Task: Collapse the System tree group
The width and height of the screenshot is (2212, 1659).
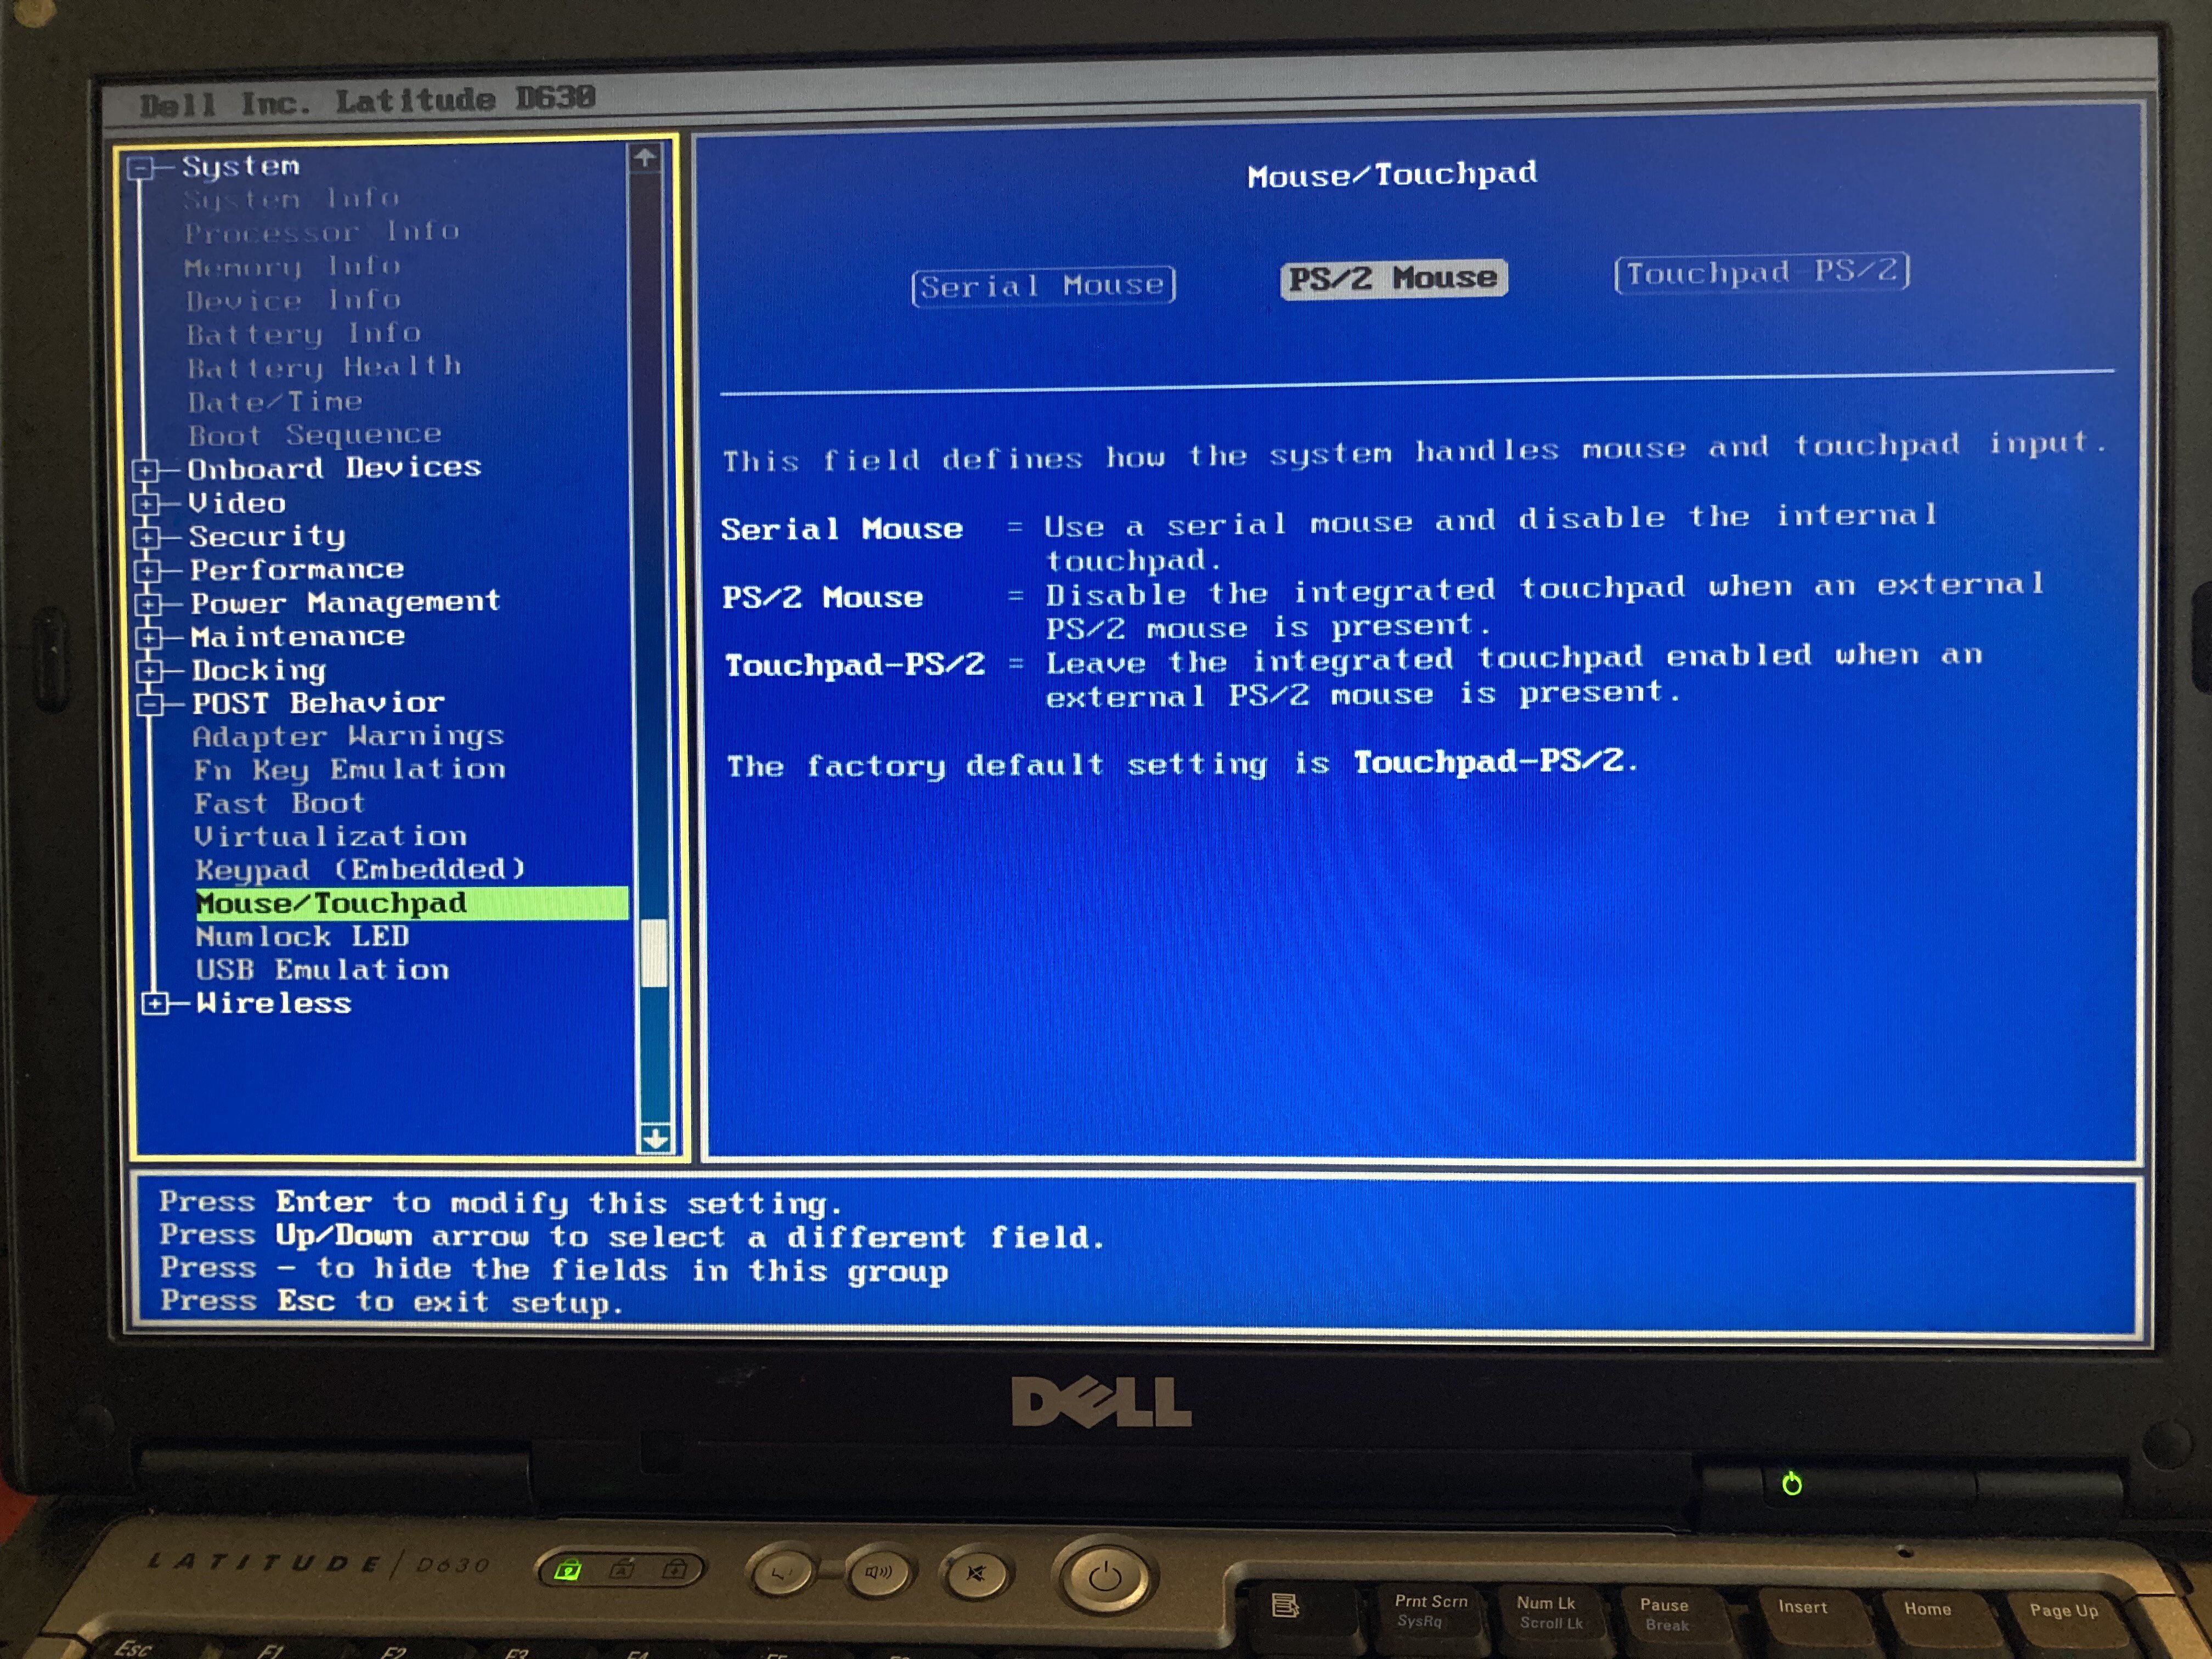Action: coord(141,168)
